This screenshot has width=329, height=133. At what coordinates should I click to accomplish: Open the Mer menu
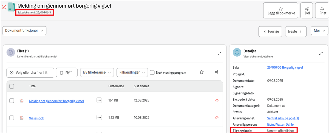[x=319, y=31]
